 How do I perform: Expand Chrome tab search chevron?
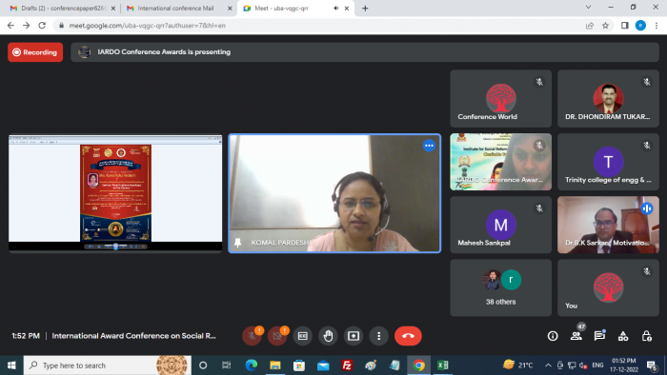pyautogui.click(x=588, y=8)
